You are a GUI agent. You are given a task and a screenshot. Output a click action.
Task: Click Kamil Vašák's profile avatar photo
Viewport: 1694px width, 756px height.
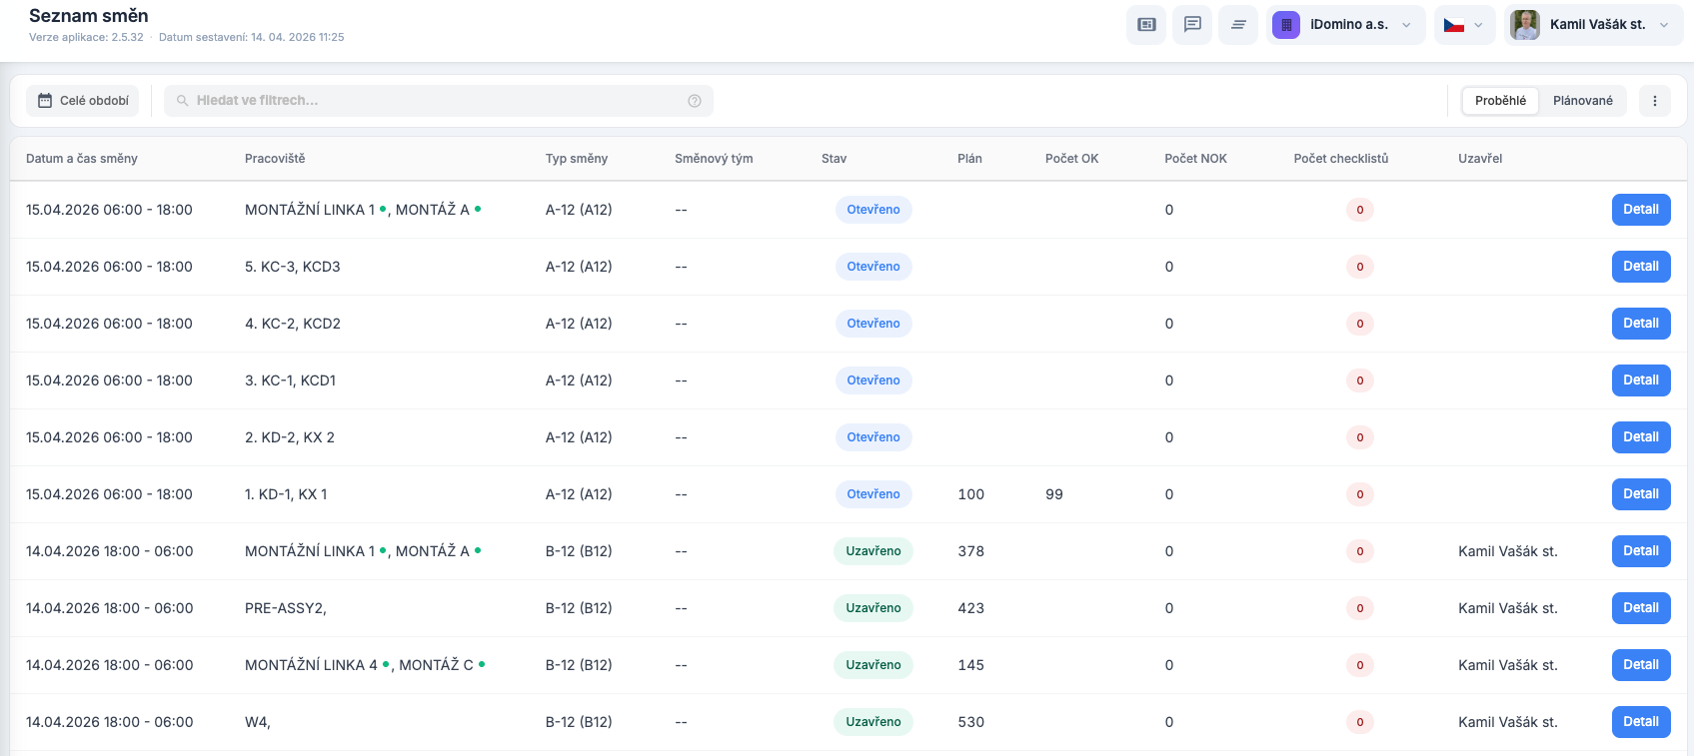pos(1525,25)
